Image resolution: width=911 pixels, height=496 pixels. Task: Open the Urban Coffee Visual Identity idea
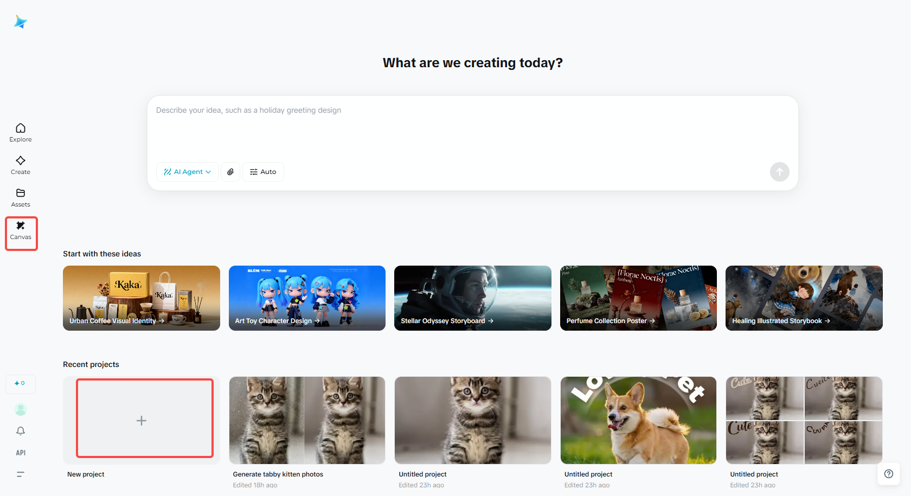tap(142, 298)
